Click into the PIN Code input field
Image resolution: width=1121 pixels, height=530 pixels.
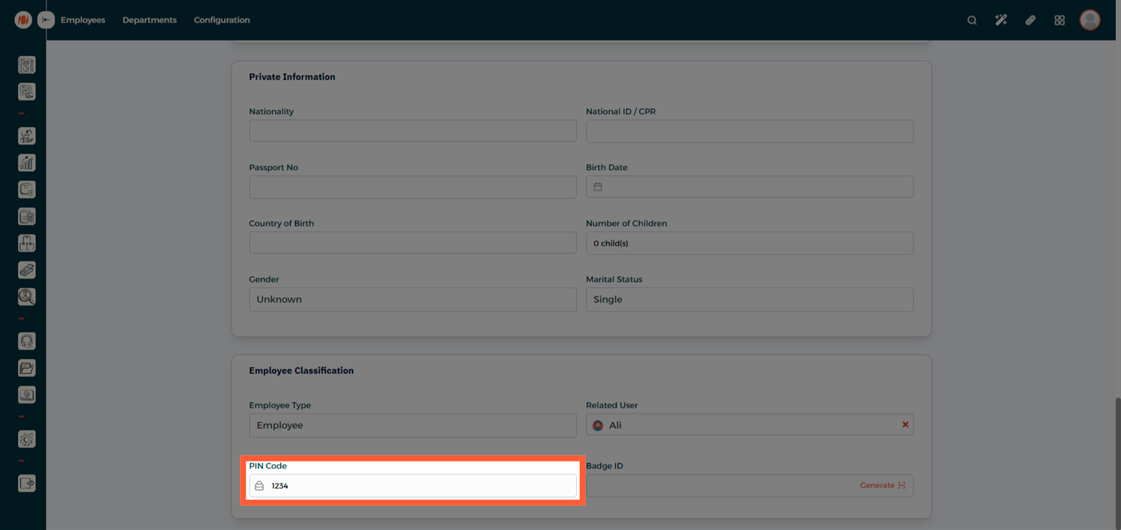tap(419, 486)
